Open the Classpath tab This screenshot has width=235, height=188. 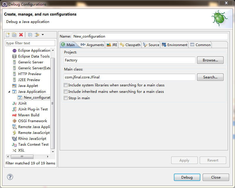pos(130,45)
